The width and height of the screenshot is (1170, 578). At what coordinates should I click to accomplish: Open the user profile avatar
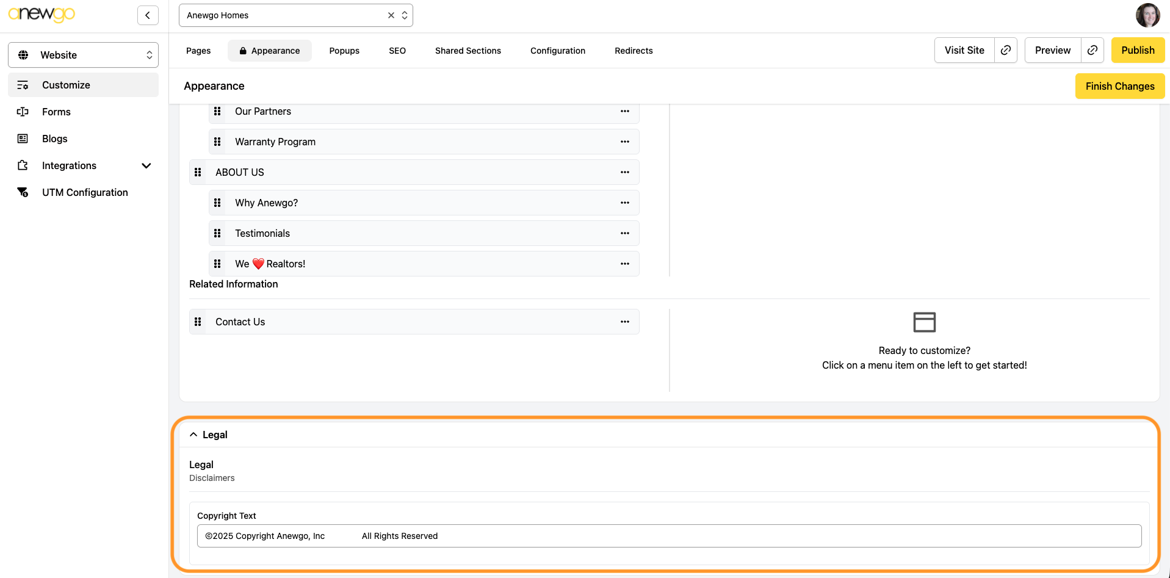(x=1147, y=15)
